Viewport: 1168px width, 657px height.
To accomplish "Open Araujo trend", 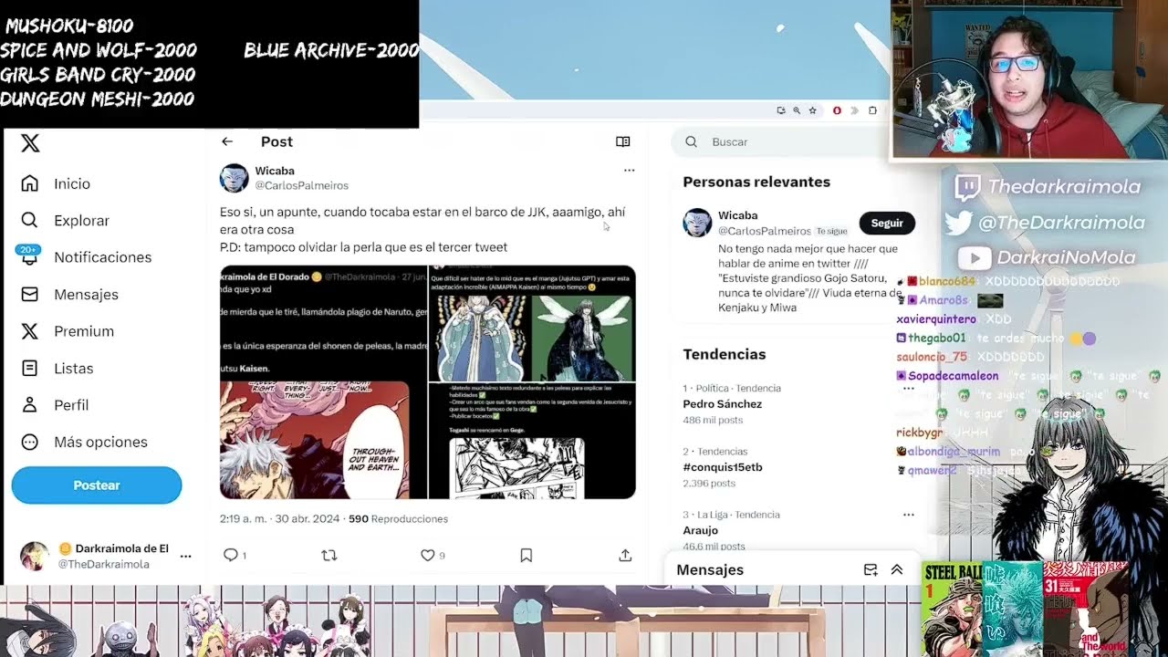I will pyautogui.click(x=701, y=530).
